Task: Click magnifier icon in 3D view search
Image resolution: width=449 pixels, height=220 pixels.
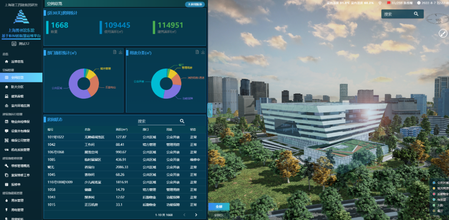Action: [x=416, y=14]
